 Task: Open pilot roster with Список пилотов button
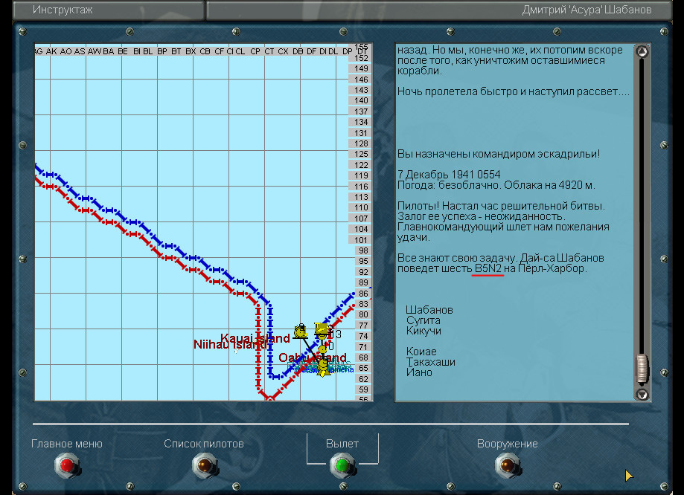click(x=205, y=465)
